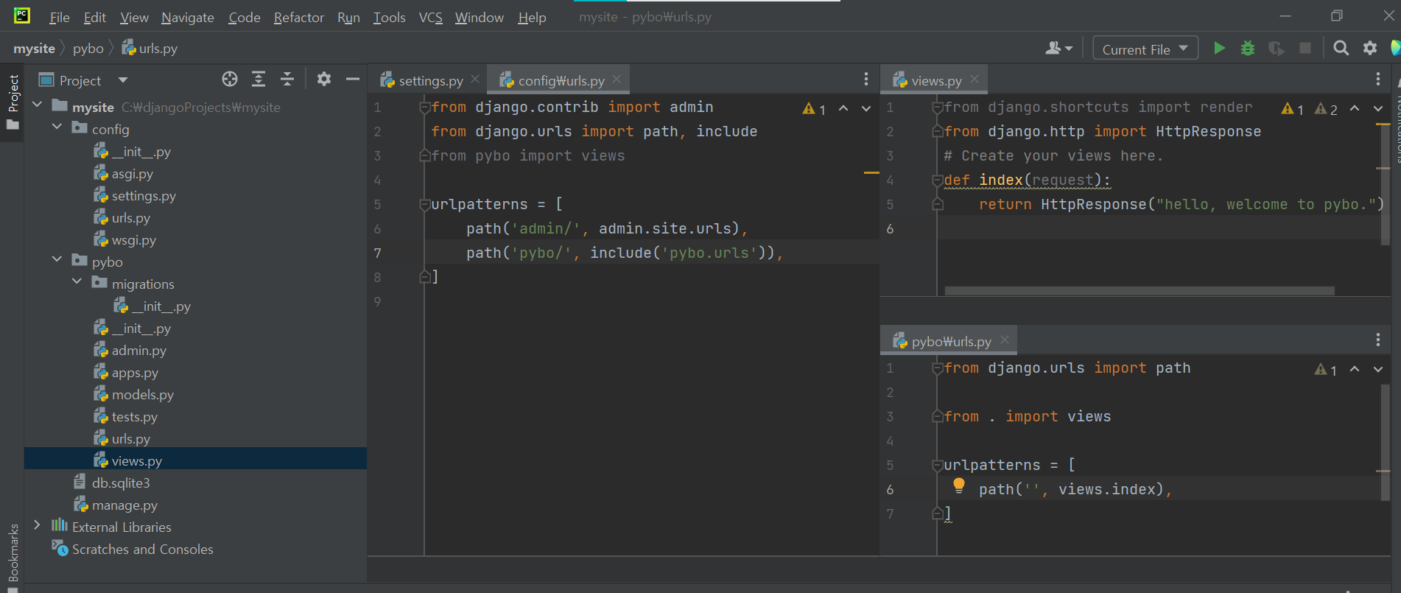
Task: Close the settings.py tab
Action: [475, 79]
